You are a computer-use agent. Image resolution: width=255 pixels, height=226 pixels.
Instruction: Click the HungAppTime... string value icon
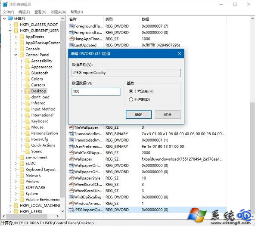click(x=71, y=39)
